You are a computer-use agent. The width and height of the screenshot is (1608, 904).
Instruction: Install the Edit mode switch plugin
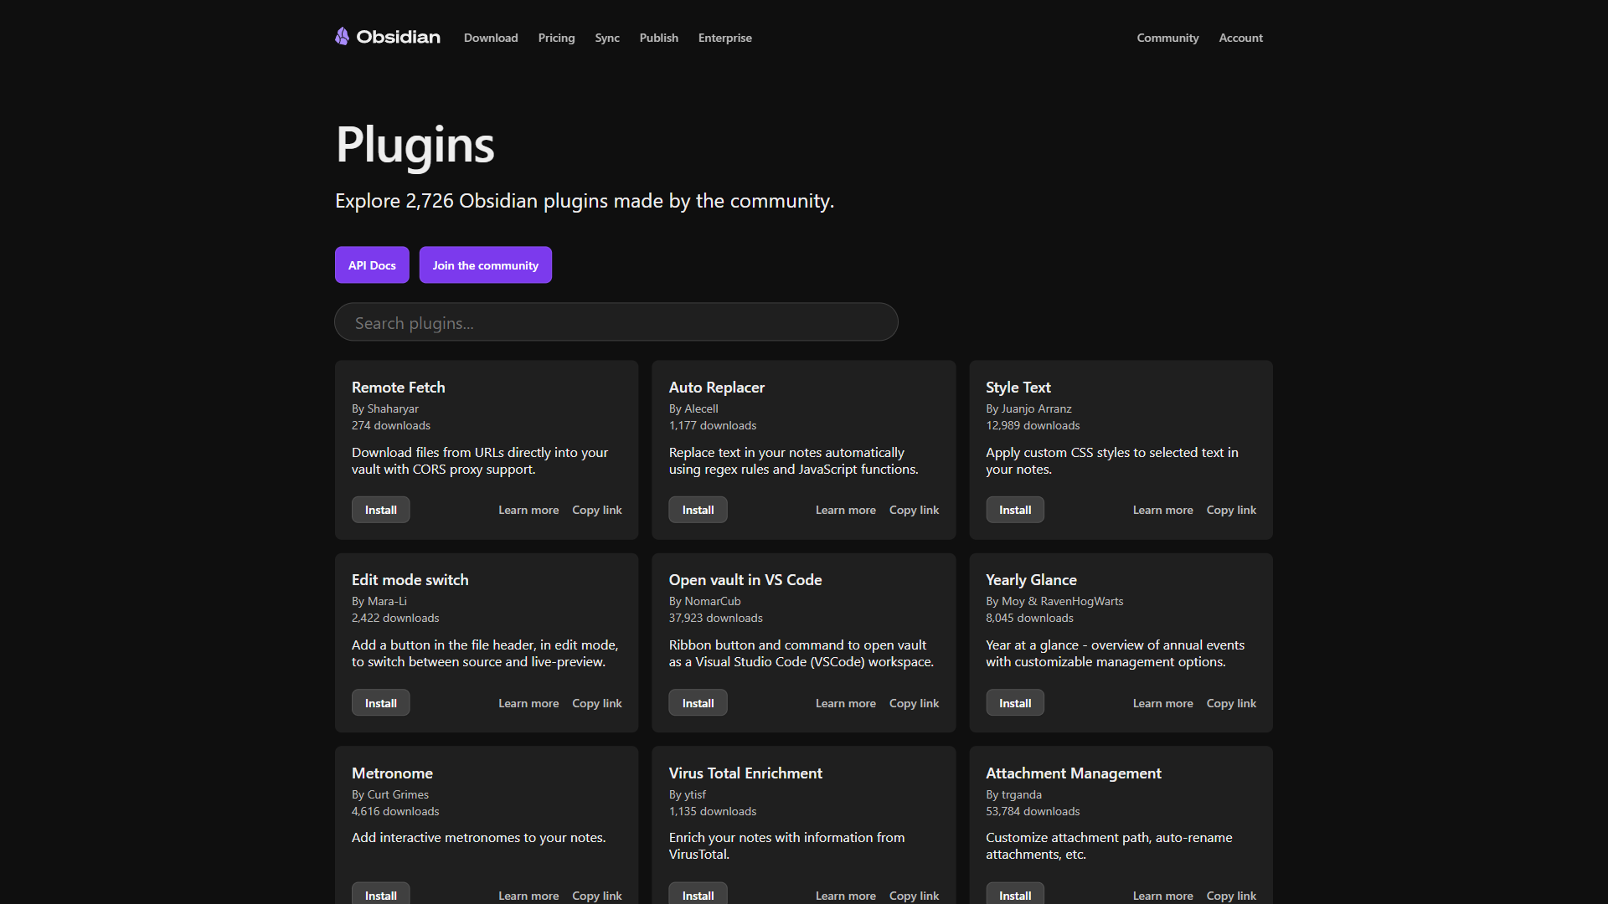[x=381, y=703]
